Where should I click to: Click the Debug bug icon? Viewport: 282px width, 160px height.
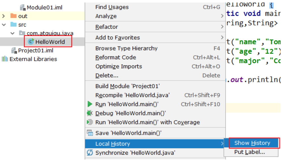[x=90, y=113]
